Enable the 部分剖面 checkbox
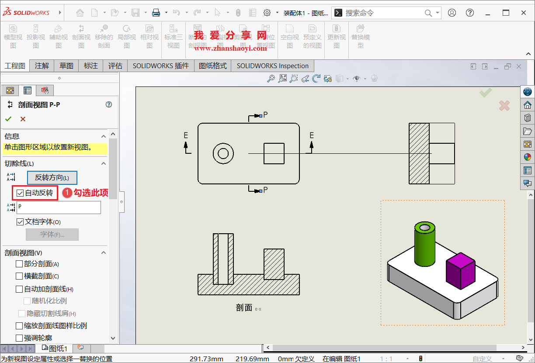Viewport: 535px width, 363px height. coord(19,264)
